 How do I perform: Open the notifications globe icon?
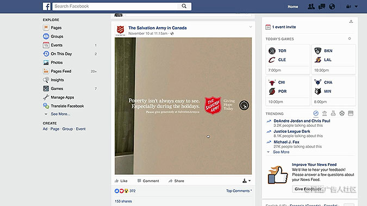point(332,7)
